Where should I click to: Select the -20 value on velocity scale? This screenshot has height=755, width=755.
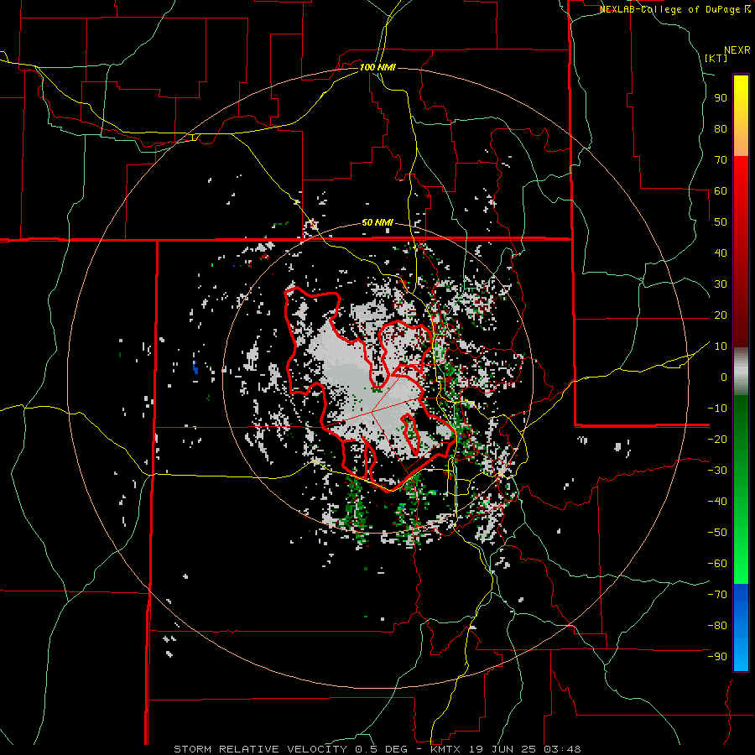[x=717, y=440]
